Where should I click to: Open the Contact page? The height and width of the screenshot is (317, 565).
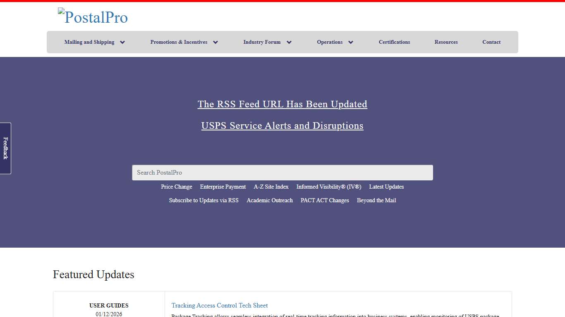pyautogui.click(x=491, y=42)
